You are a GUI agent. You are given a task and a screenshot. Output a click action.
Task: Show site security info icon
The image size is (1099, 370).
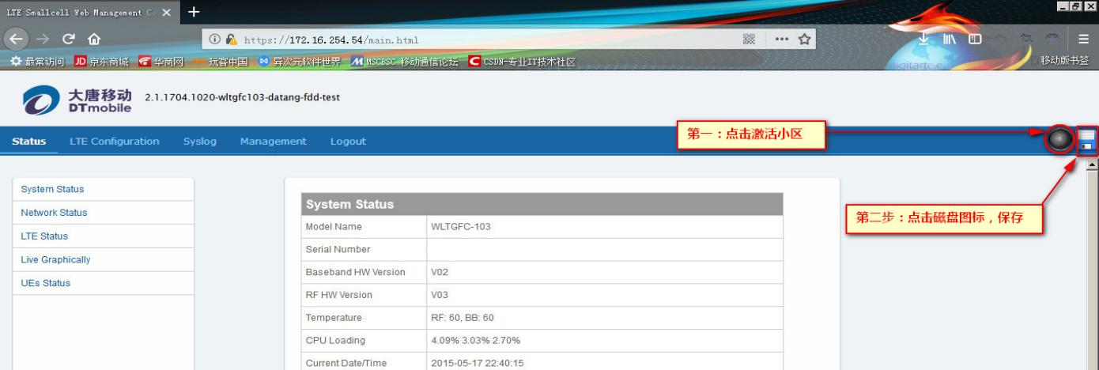216,40
